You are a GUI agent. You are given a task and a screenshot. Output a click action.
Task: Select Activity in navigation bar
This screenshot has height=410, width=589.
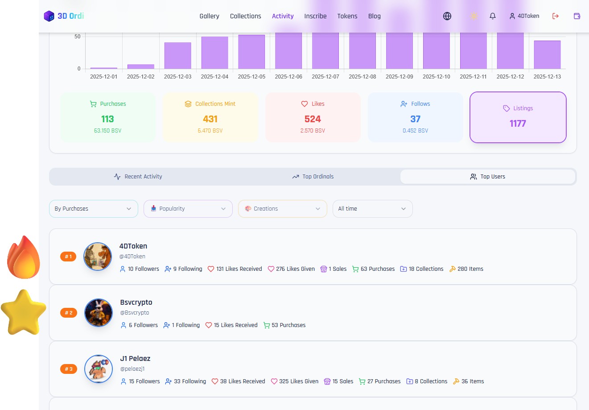283,16
